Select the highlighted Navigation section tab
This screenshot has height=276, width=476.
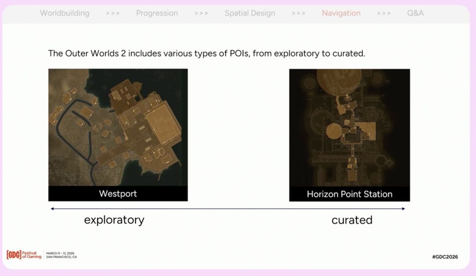(341, 13)
